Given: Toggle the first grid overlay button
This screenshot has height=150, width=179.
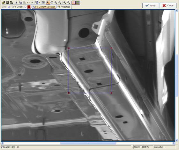Looking at the screenshot, I should tap(73, 3).
